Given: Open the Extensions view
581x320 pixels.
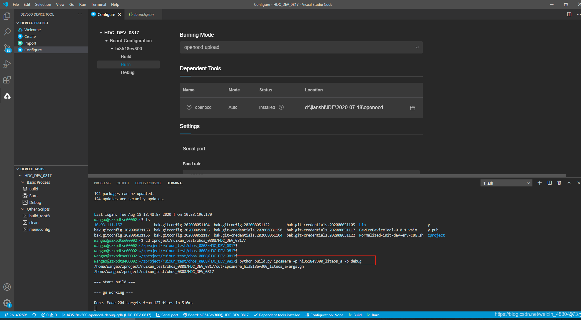Looking at the screenshot, I should pyautogui.click(x=7, y=80).
